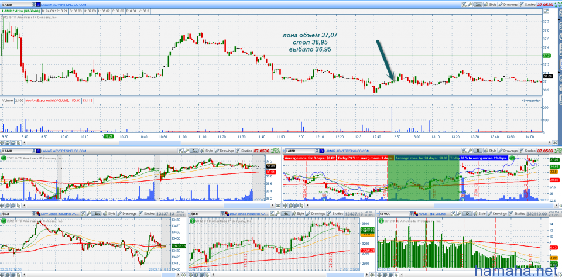Expand symbol dropdown on $DJI 4h chart
Image resolution: width=562 pixels, height=277 pixels.
coord(222,214)
